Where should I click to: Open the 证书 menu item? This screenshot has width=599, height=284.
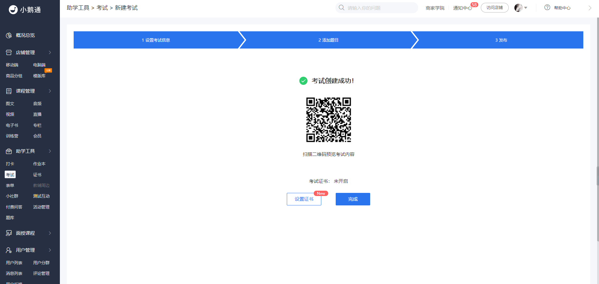37,175
